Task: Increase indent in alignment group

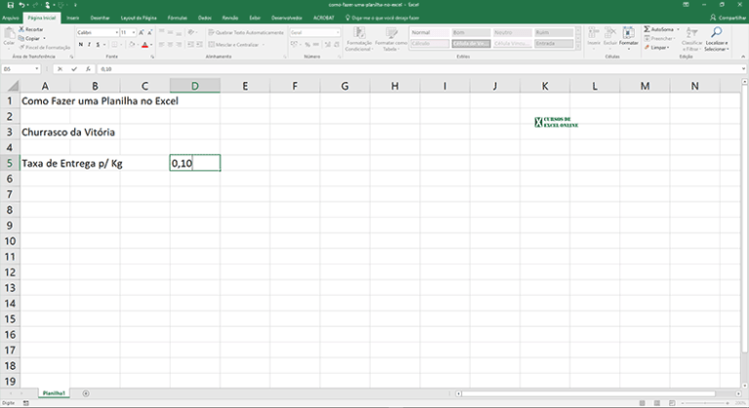Action: click(x=199, y=45)
